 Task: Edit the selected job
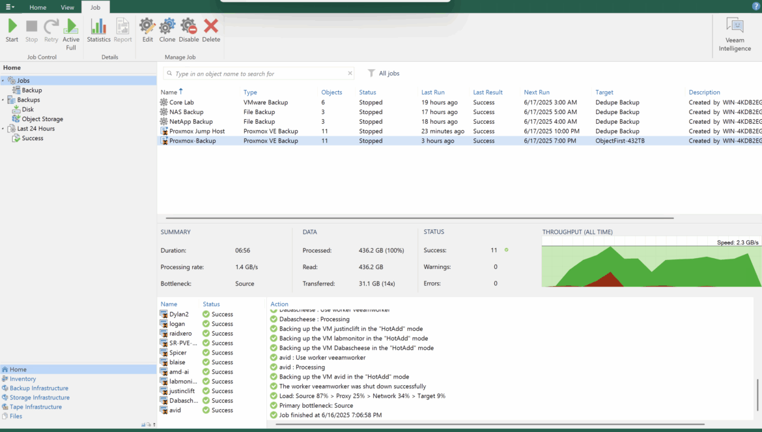pyautogui.click(x=147, y=31)
